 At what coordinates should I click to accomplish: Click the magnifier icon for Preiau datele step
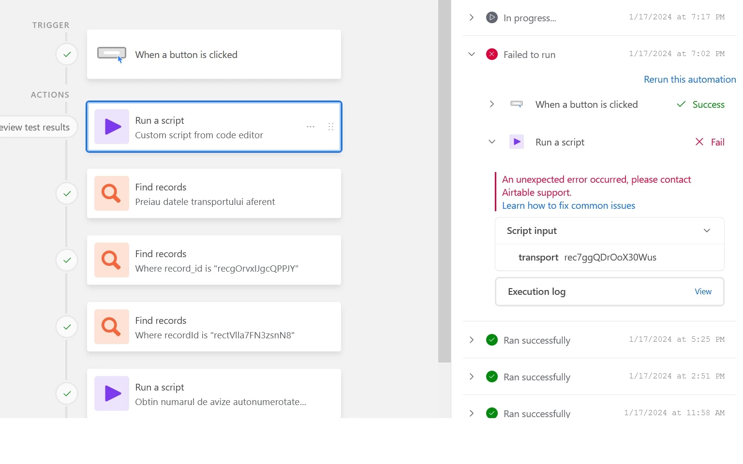click(112, 193)
